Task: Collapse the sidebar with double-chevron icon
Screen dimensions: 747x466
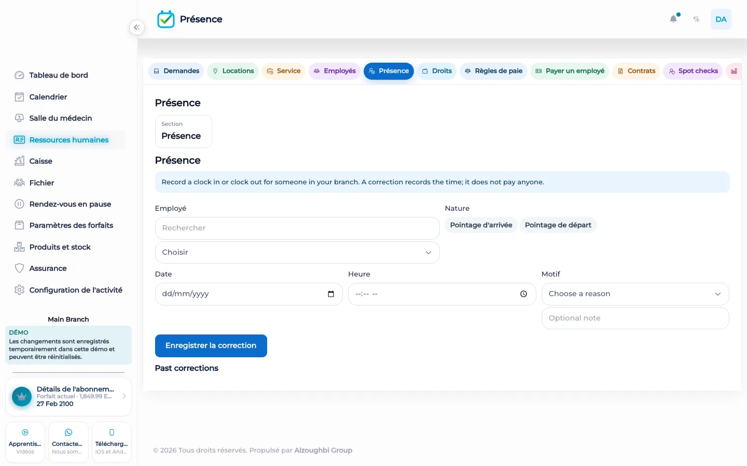Action: 136,27
